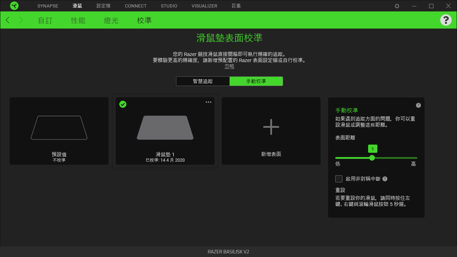
Task: Go to the 校準 subtab
Action: pyautogui.click(x=144, y=20)
